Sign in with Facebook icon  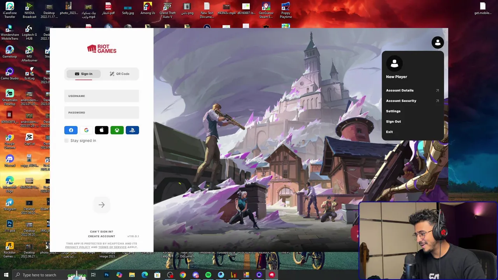[x=71, y=130]
